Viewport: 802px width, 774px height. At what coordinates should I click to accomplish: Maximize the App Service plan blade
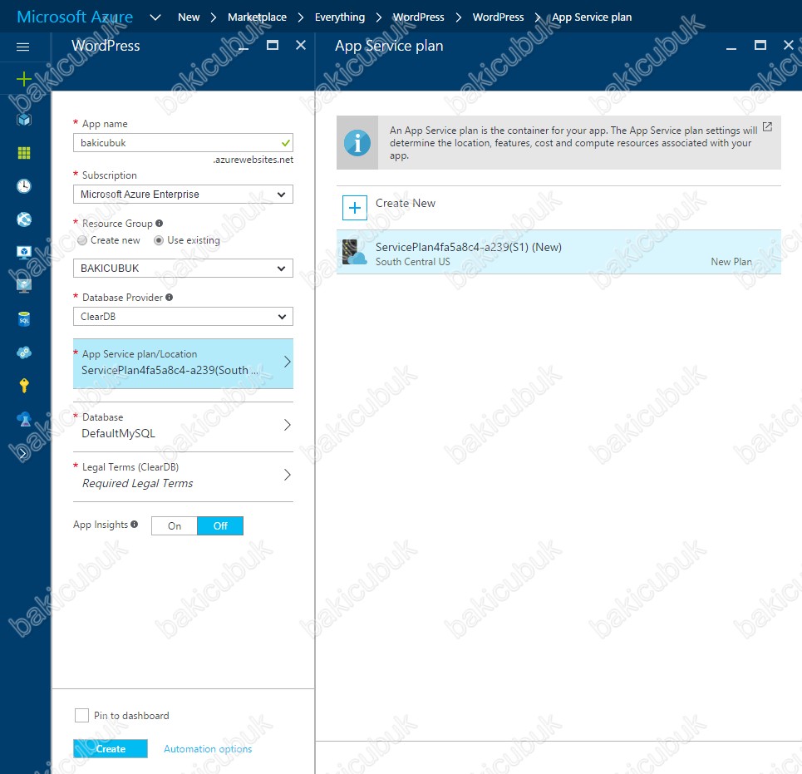pyautogui.click(x=760, y=46)
